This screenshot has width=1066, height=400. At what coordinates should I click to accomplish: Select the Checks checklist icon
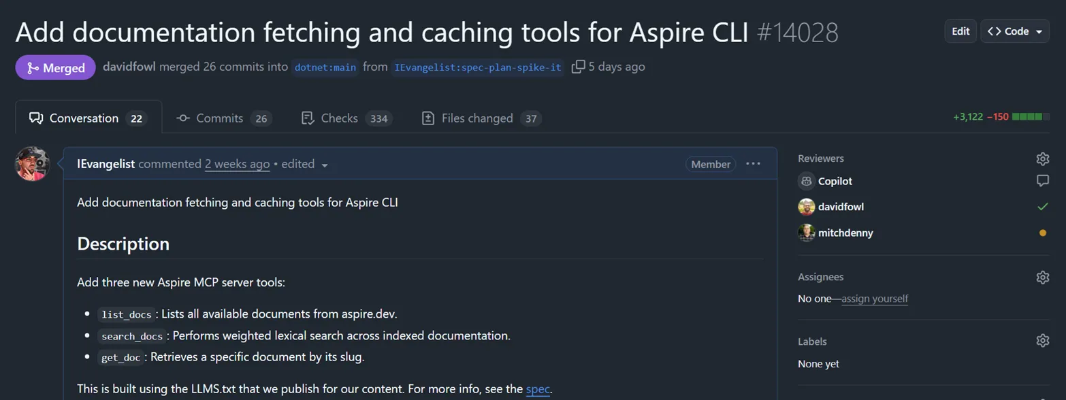point(308,118)
